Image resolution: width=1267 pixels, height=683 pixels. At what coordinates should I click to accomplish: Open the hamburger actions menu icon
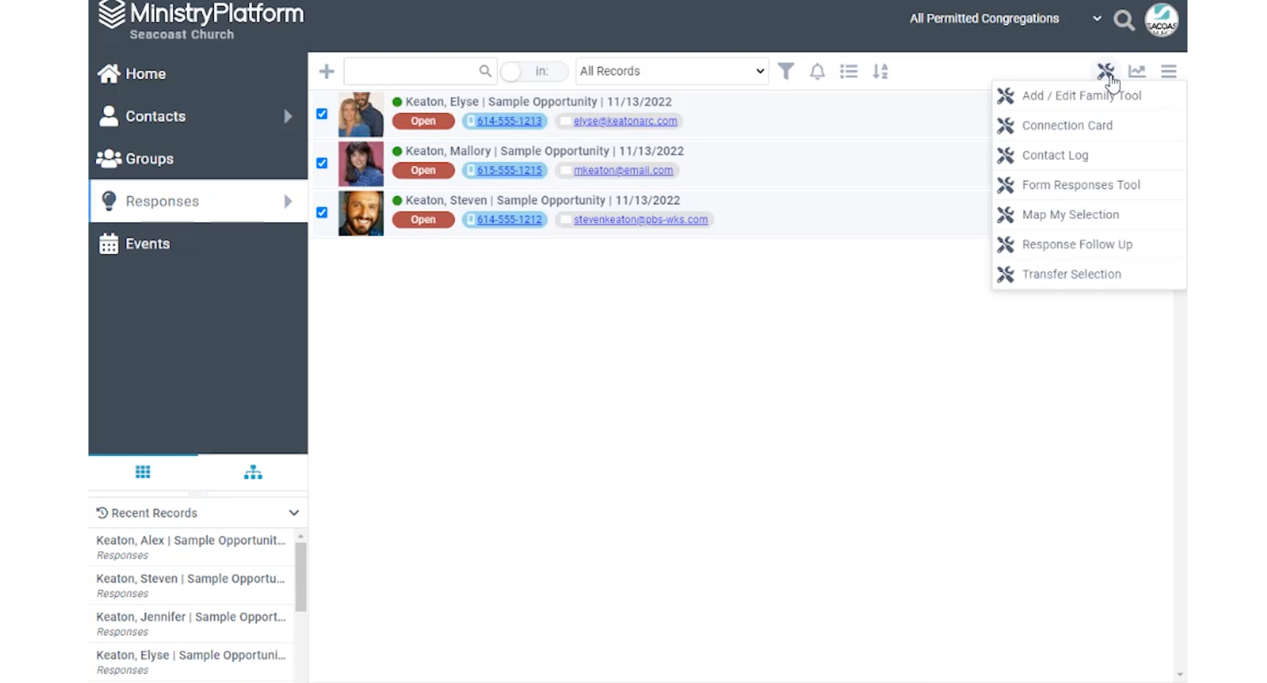pos(1169,71)
